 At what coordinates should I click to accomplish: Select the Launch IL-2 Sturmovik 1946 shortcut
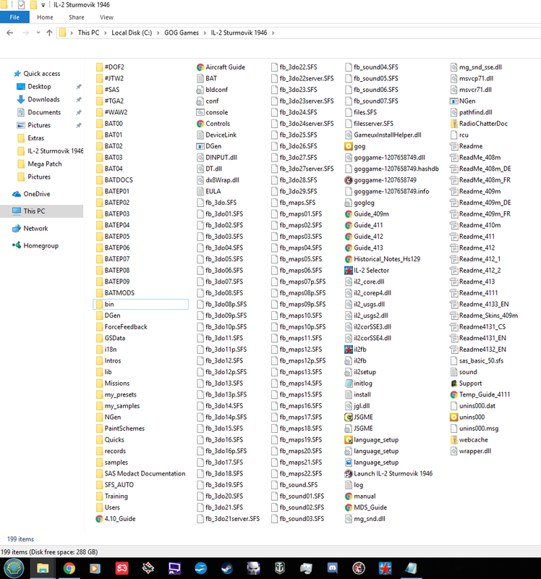[x=388, y=473]
